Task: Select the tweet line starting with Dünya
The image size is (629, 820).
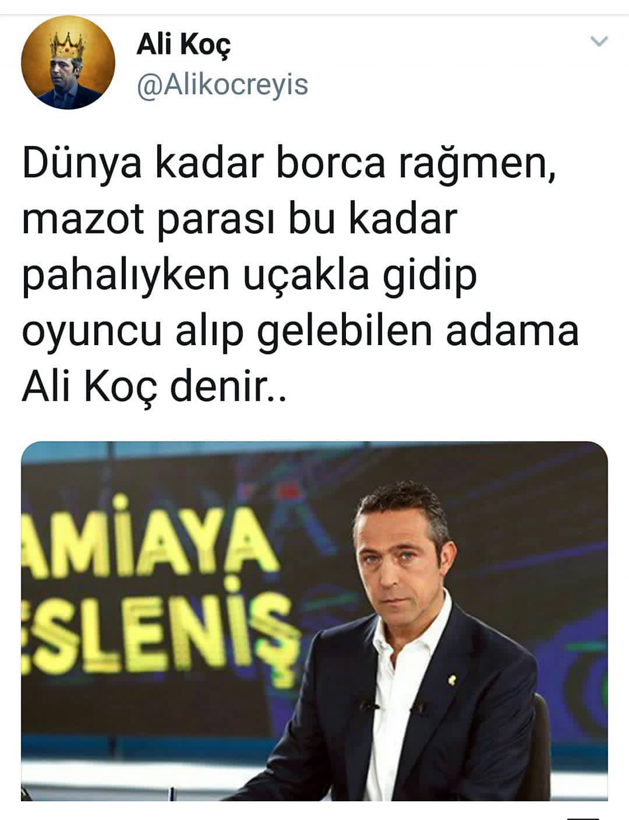Action: [289, 164]
